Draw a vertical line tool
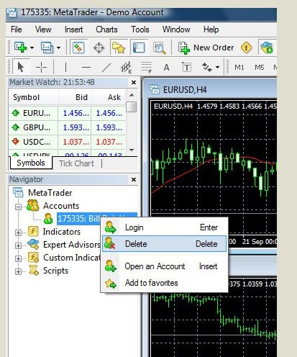Viewport: 297px width, 357px height. [65, 67]
